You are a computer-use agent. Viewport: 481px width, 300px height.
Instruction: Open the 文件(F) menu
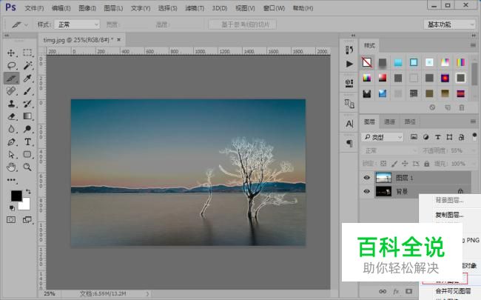click(34, 8)
